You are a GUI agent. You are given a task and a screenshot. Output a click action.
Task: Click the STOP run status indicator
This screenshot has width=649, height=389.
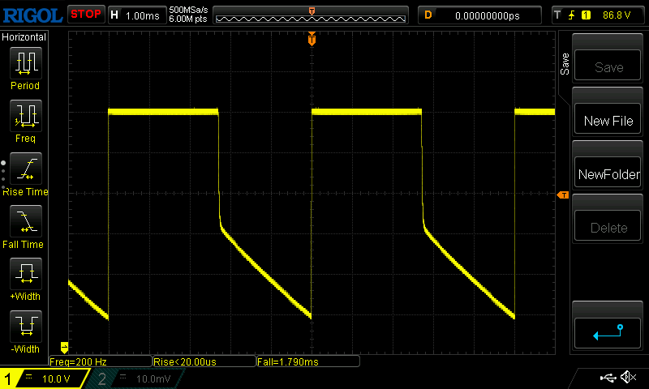tap(86, 15)
